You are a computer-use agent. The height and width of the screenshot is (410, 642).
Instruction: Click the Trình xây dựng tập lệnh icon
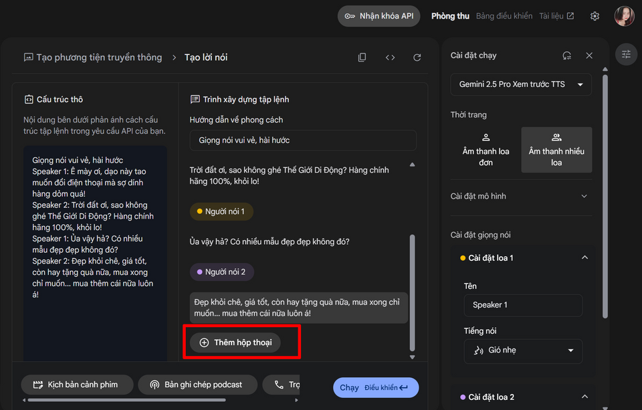tap(195, 100)
